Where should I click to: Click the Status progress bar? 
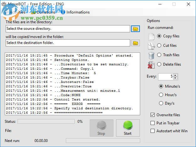click(x=46, y=122)
